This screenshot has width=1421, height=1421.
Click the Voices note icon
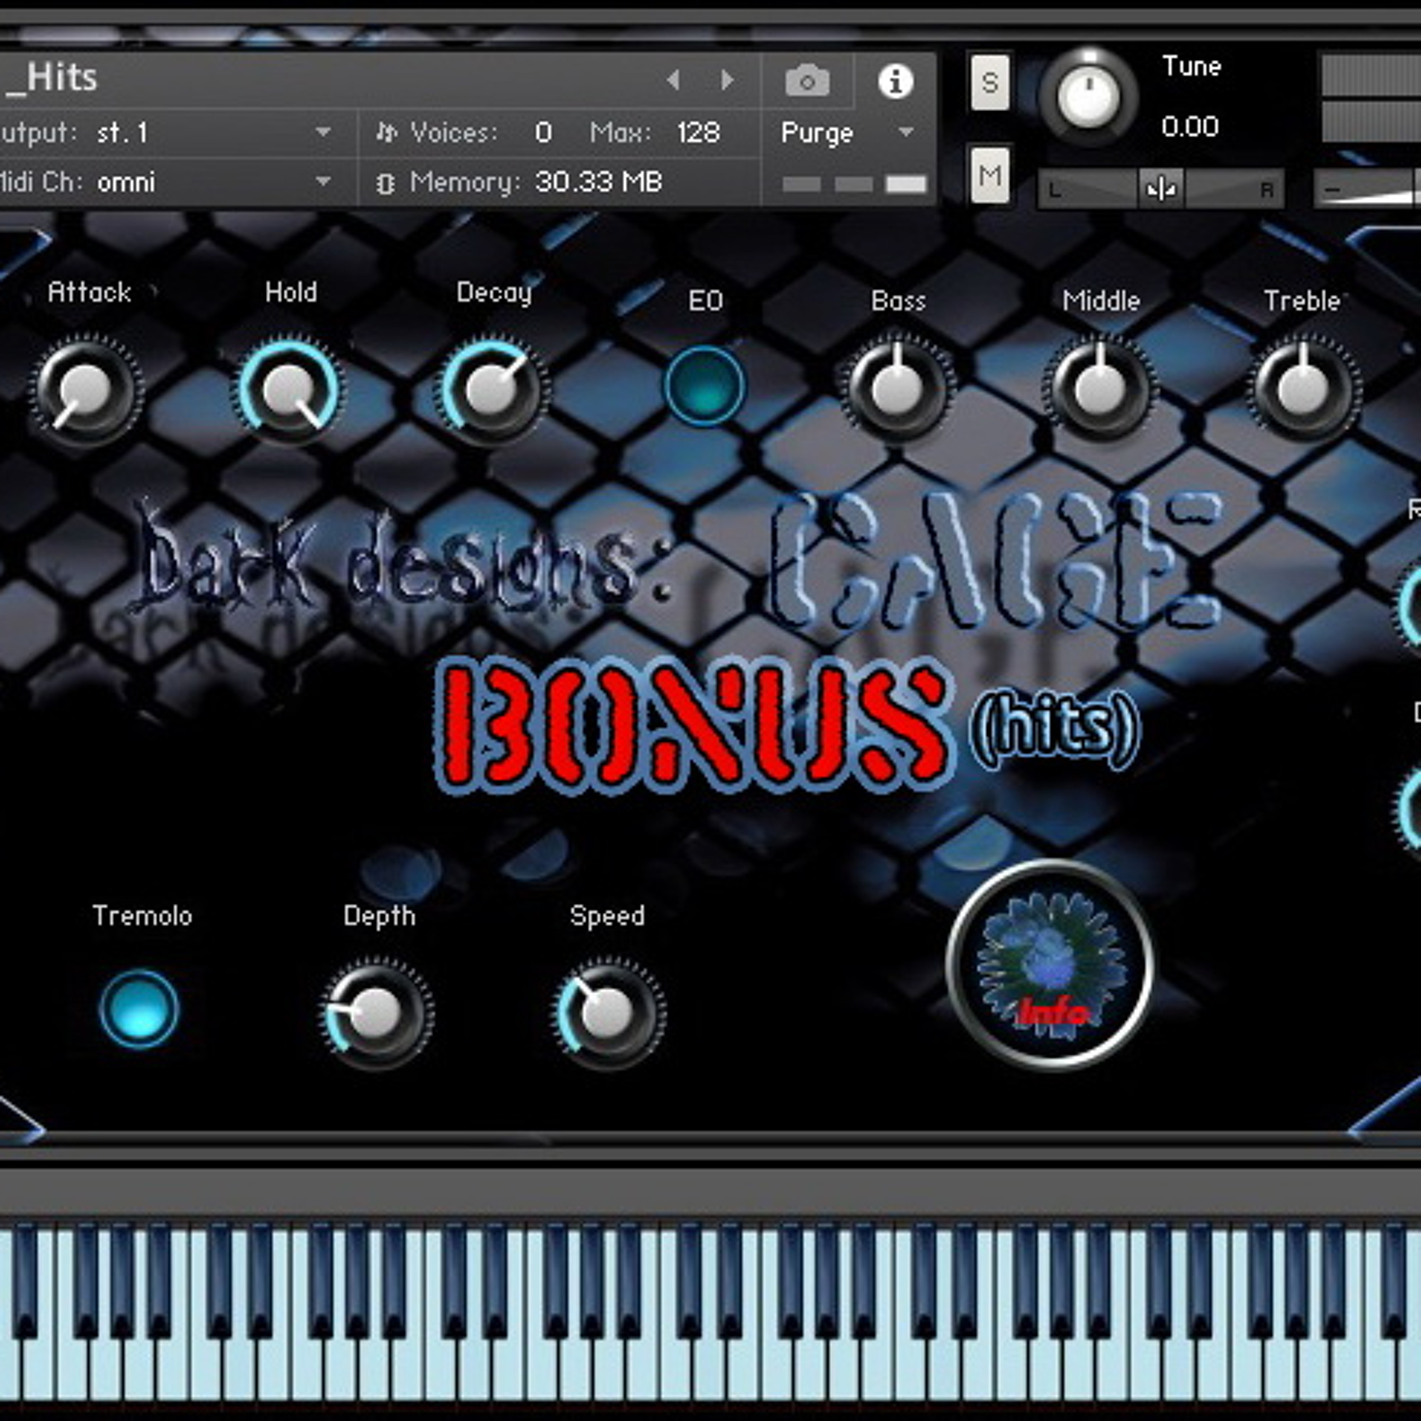[x=386, y=133]
